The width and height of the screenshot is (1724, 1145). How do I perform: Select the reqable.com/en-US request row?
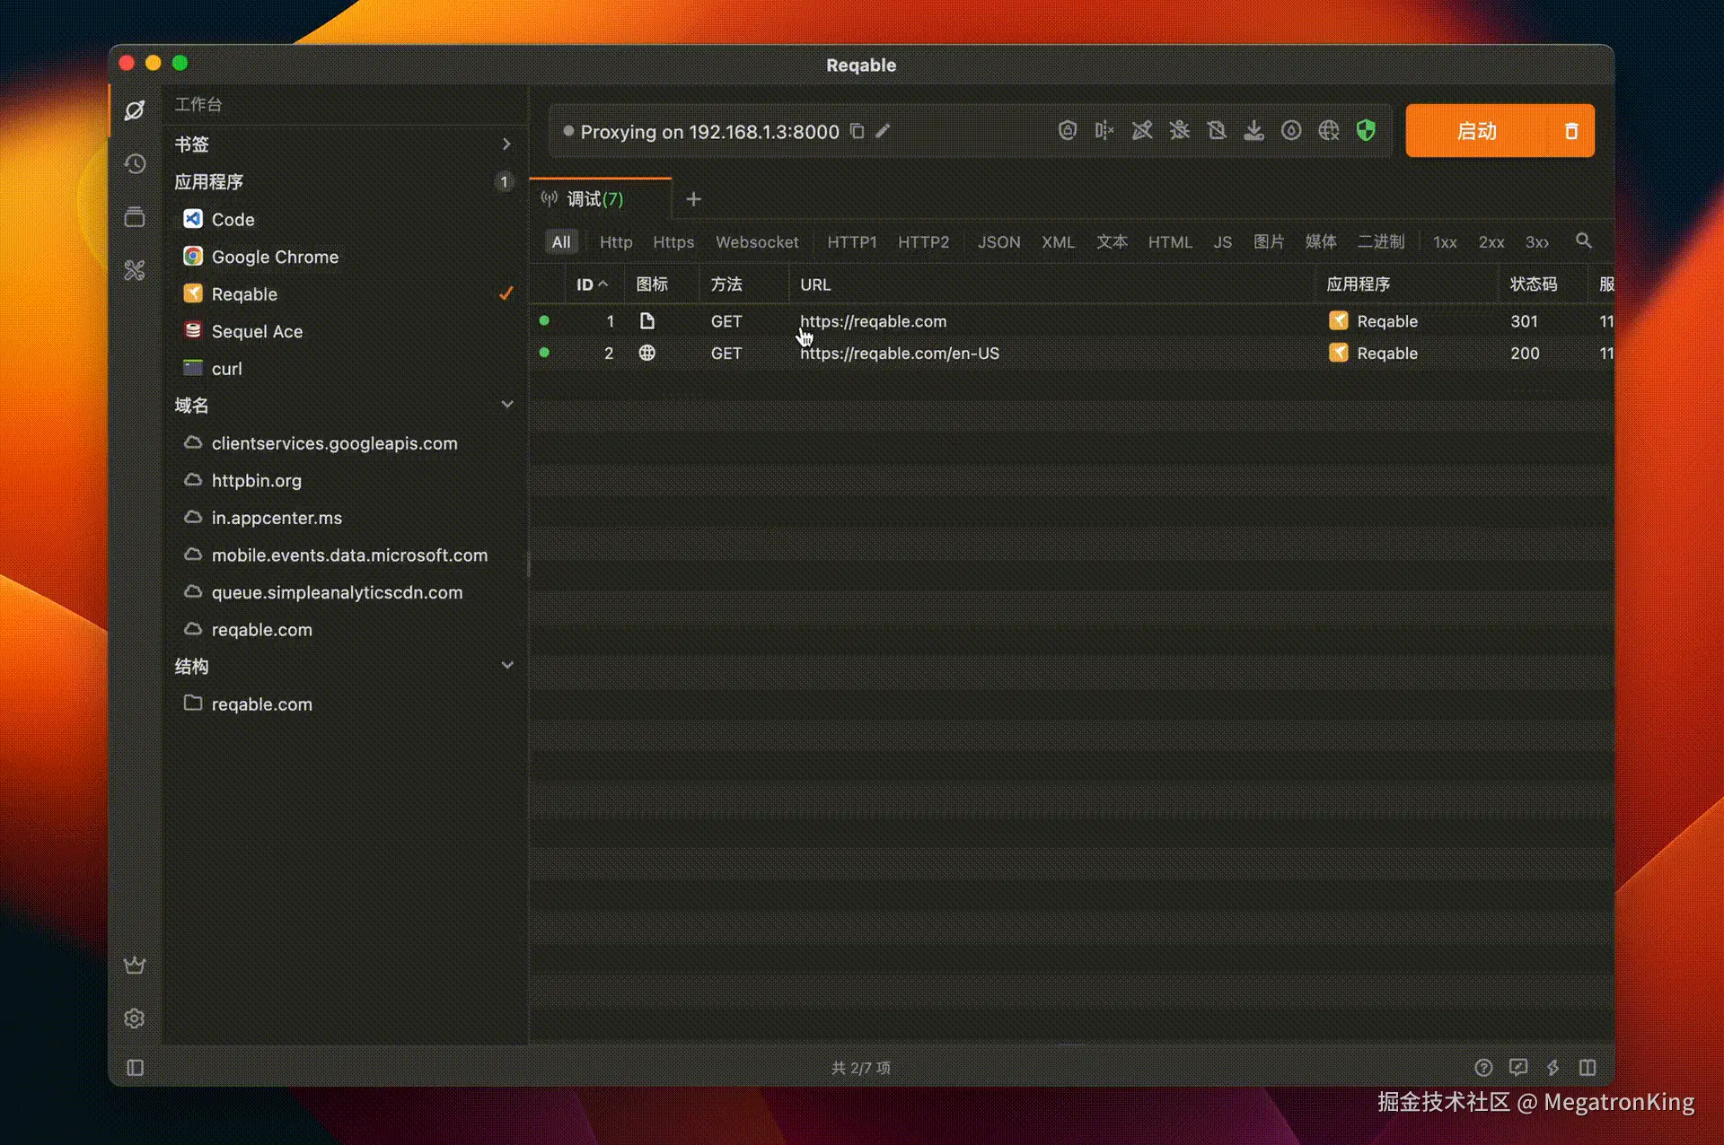click(x=899, y=354)
